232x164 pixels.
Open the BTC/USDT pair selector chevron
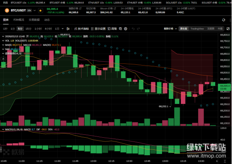click(x=35, y=10)
